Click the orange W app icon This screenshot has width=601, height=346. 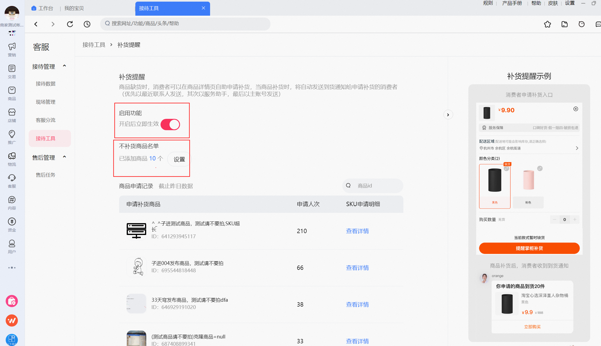pyautogui.click(x=12, y=321)
